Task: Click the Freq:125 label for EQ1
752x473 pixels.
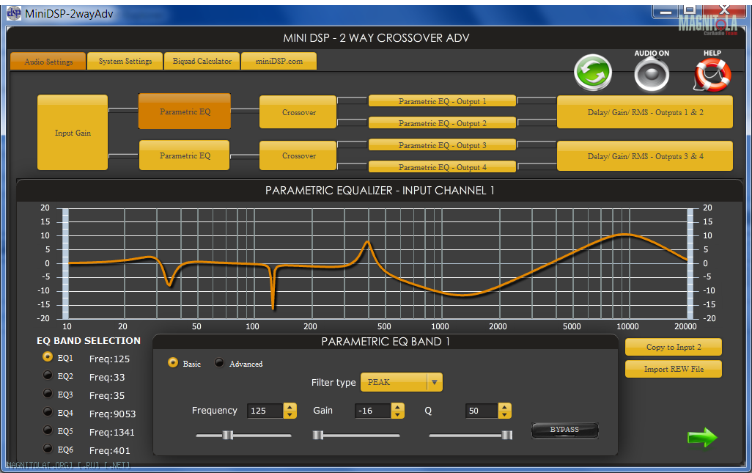Action: point(109,359)
